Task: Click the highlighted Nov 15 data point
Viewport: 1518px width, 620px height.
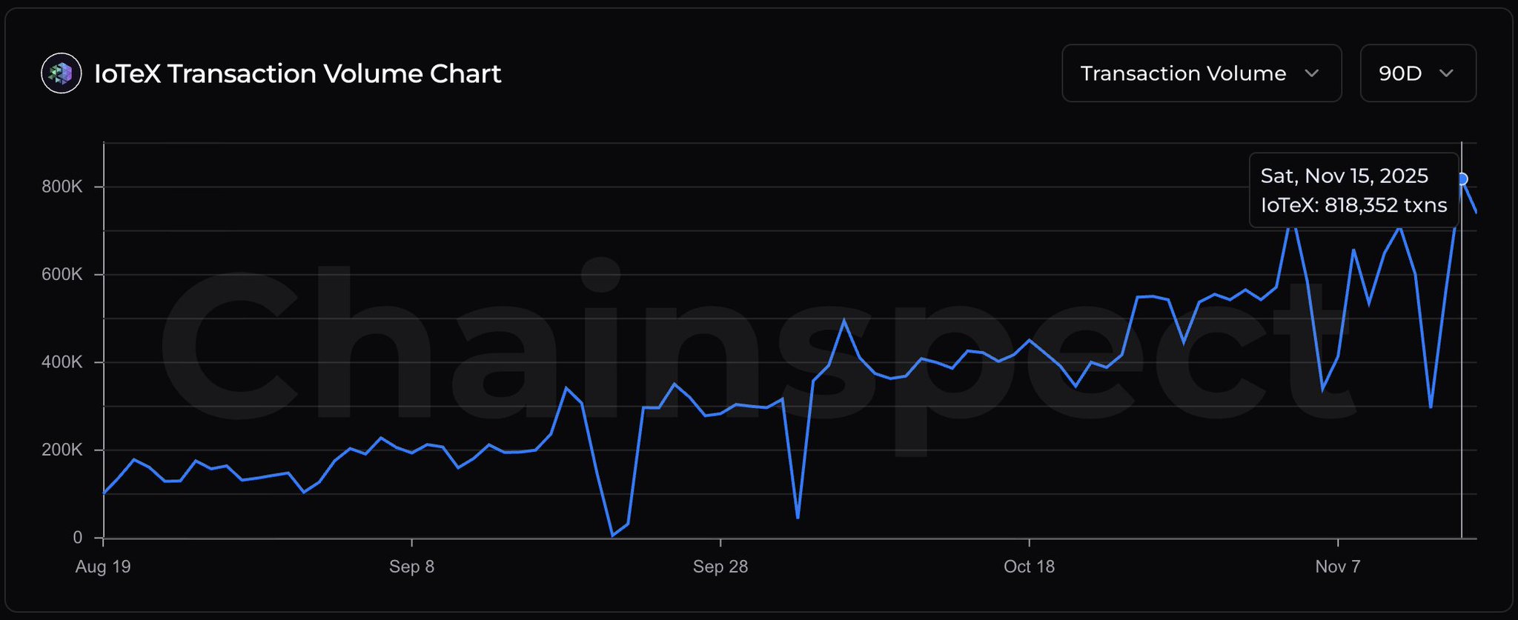Action: coord(1462,179)
